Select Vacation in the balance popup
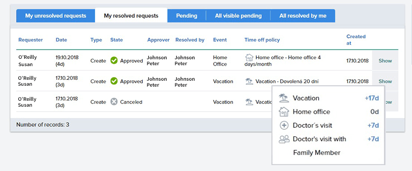412x171 pixels. (x=306, y=98)
